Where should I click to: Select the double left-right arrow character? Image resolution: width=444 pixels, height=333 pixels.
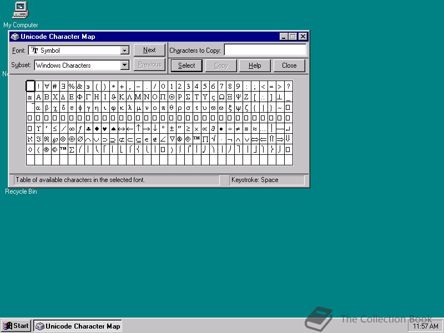click(255, 139)
